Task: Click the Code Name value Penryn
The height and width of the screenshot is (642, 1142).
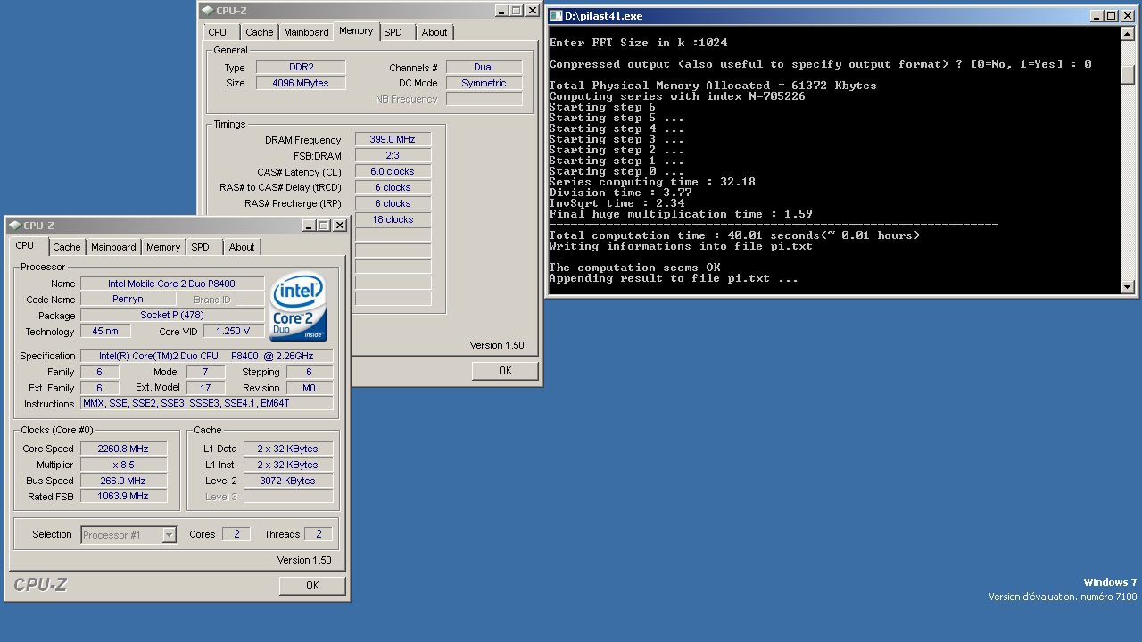Action: [x=128, y=300]
